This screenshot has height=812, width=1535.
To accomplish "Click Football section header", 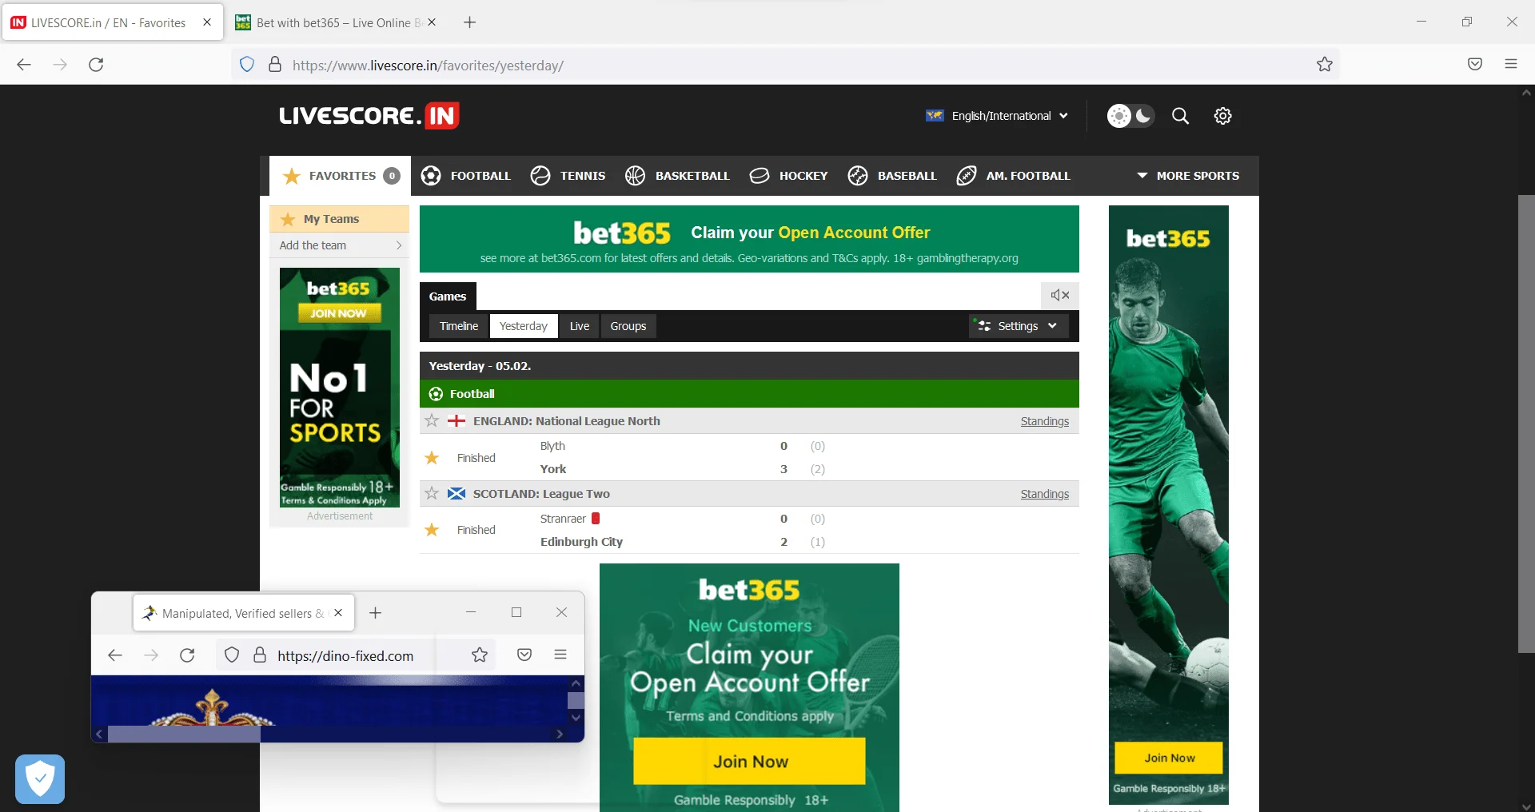I will point(749,394).
